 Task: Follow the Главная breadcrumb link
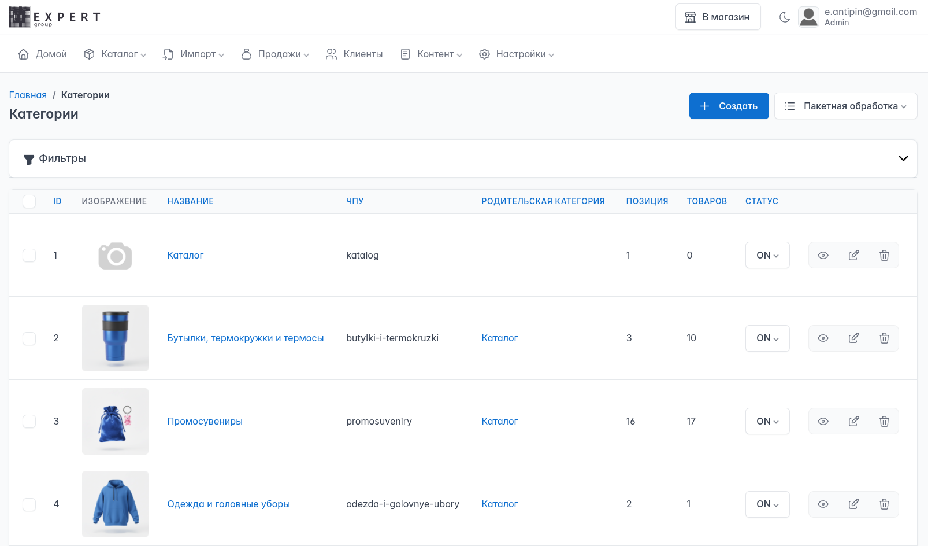28,95
